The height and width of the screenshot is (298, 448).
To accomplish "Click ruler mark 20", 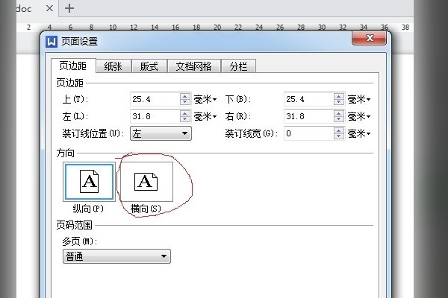I will [217, 28].
